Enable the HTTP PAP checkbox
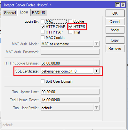Screen dimensions: 128x130 [x=43, y=32]
